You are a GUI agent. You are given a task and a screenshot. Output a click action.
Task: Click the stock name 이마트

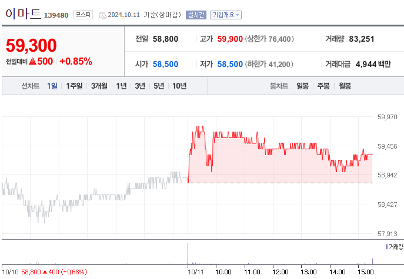click(x=23, y=14)
